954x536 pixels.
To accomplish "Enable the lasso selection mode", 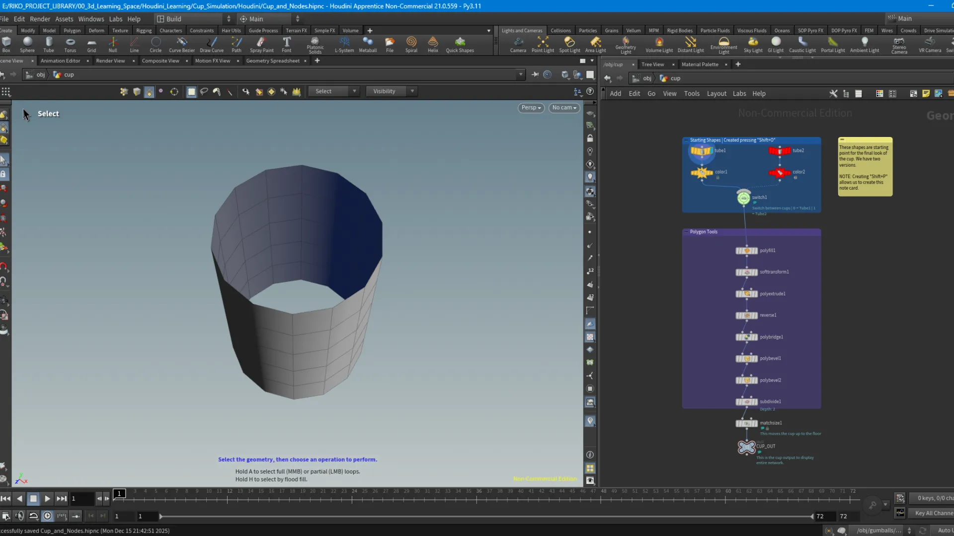I will pyautogui.click(x=204, y=91).
